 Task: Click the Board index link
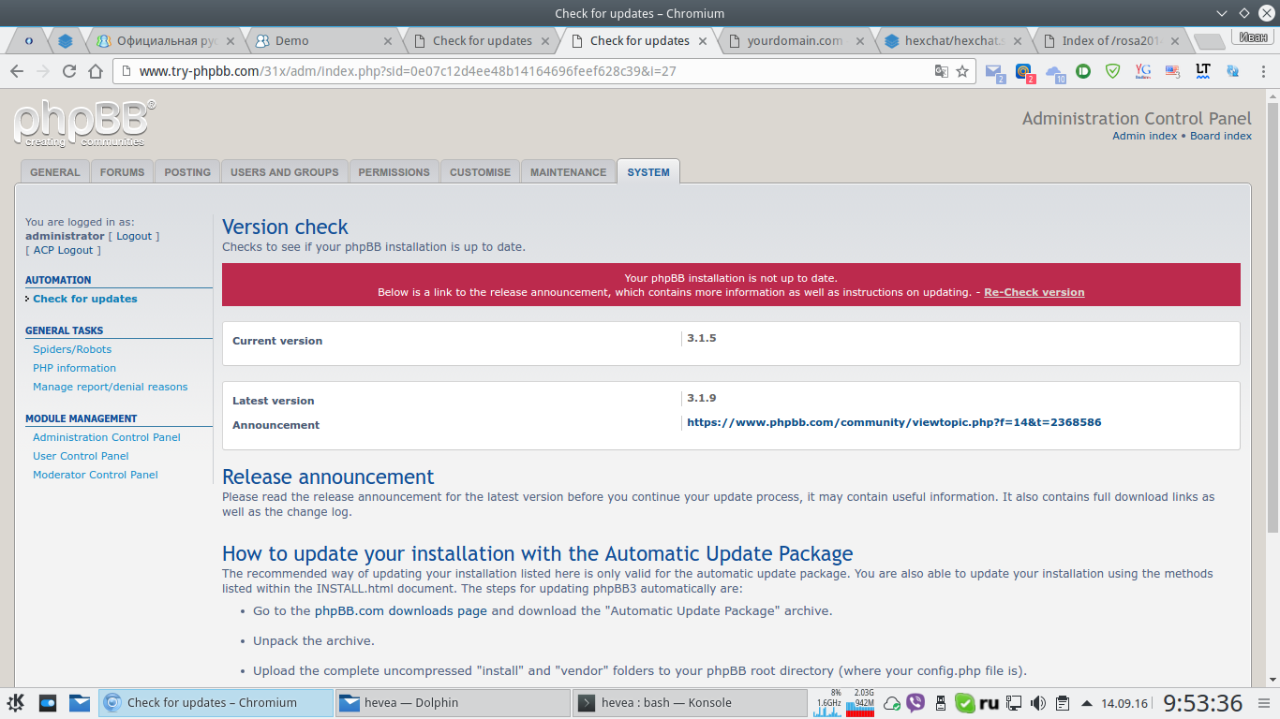tap(1221, 136)
